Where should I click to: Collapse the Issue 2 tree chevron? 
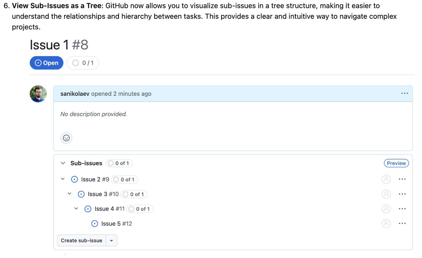[63, 179]
